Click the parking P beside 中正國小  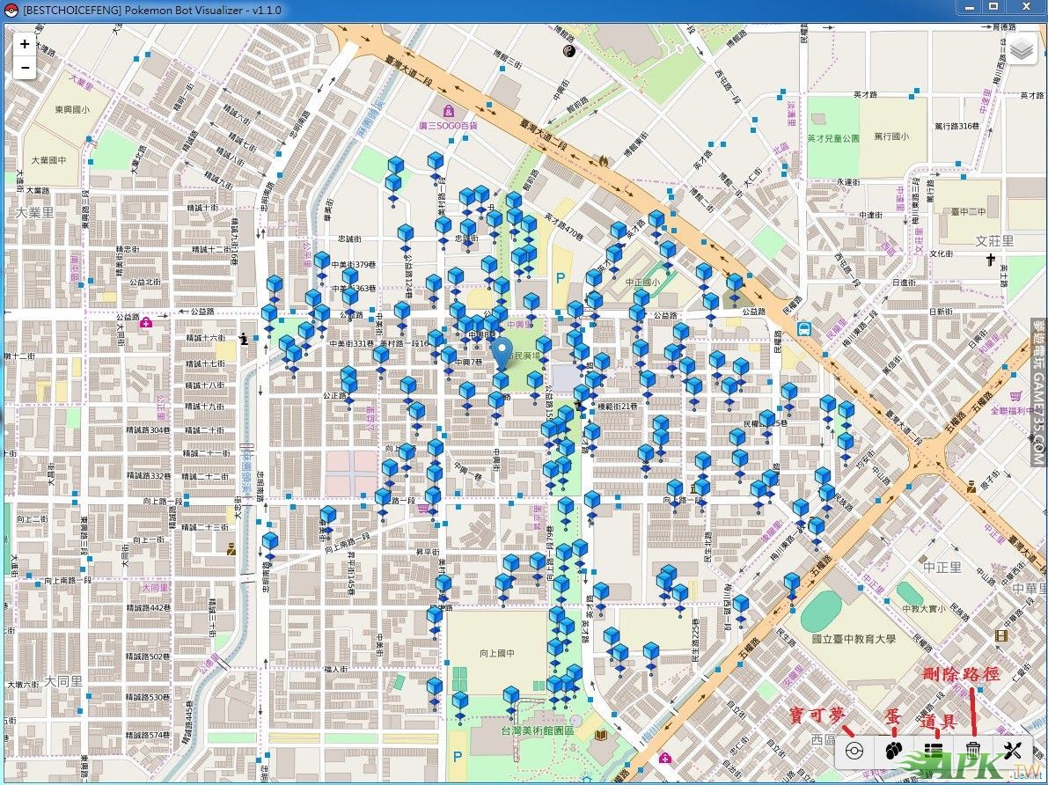[x=561, y=277]
